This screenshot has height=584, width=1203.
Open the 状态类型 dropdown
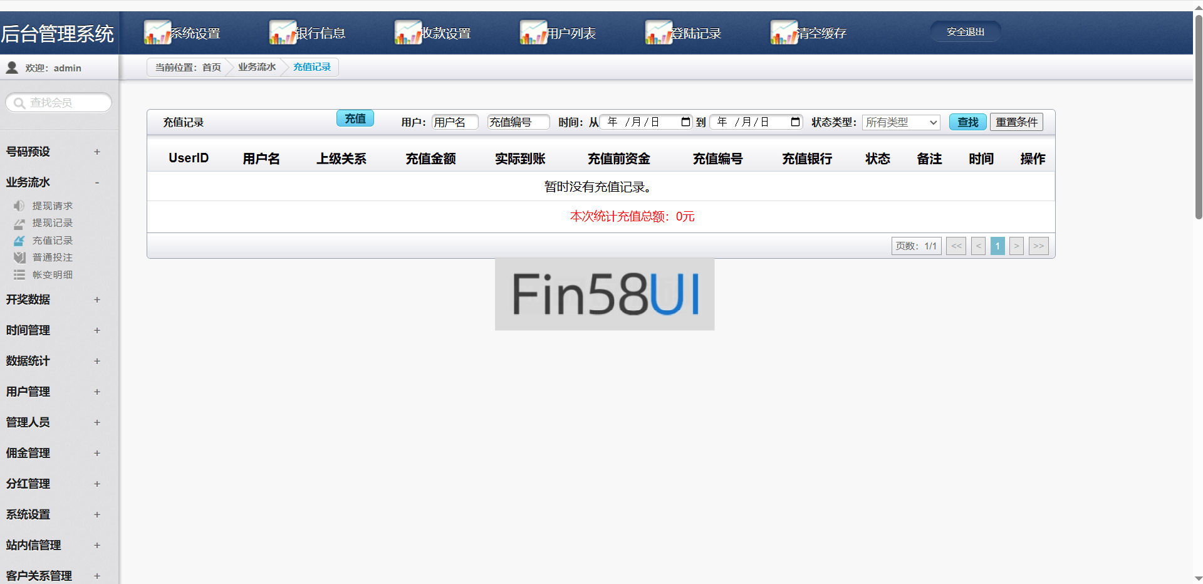900,122
